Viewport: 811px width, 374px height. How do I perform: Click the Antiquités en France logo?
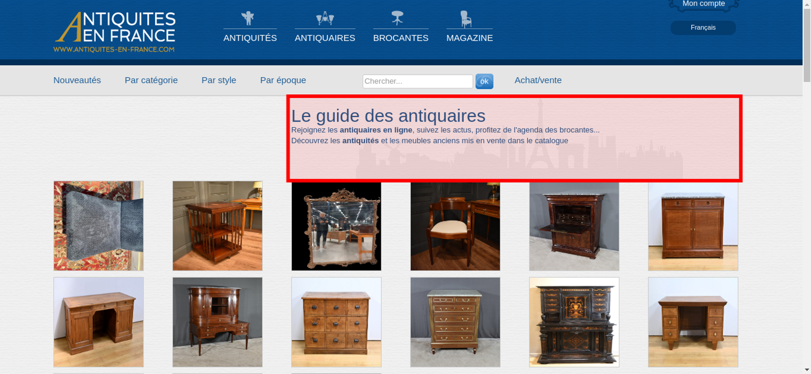(x=115, y=32)
